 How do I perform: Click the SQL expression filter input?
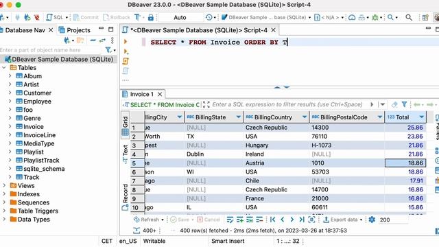tap(287, 104)
